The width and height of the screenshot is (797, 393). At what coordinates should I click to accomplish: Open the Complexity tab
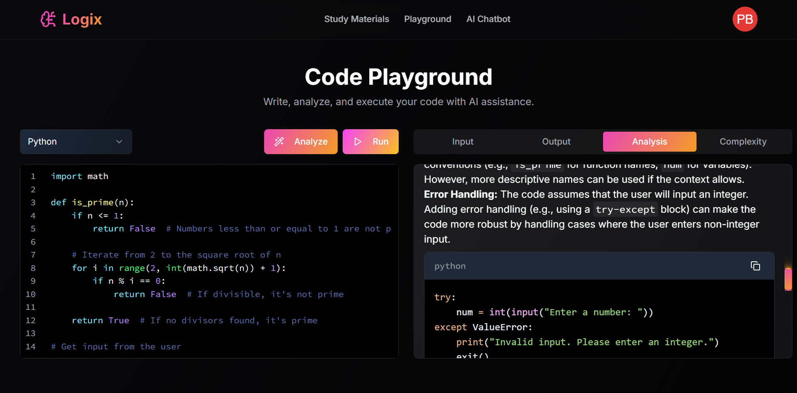743,142
